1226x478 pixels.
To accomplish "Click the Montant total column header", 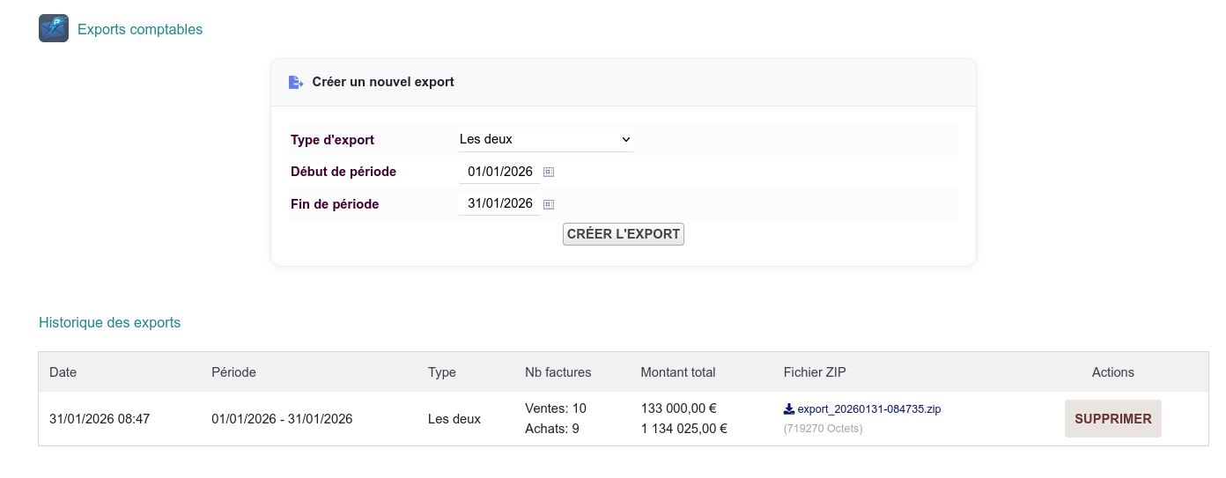I will [677, 372].
